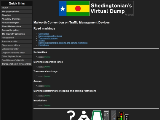The image size is (160, 120).
Task: Open the question mark icon at bottom
Action: pos(71,115)
